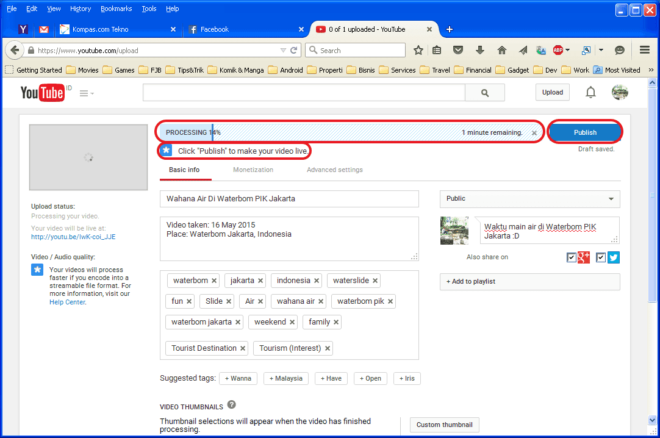Screen dimensions: 660x438
Task: Open the Komik & Manga bookmark folder
Action: (x=235, y=70)
